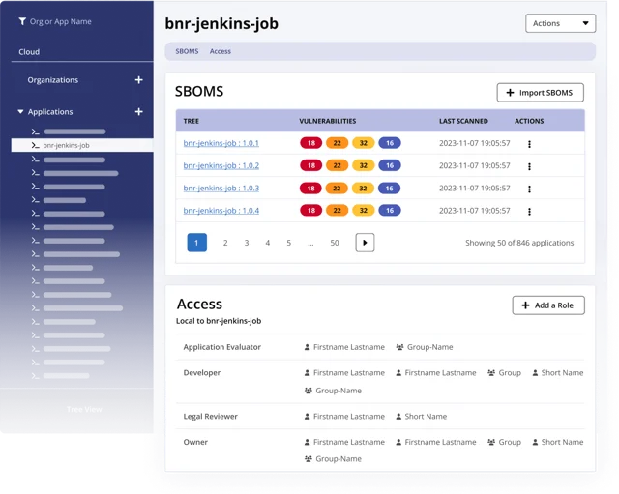Image resolution: width=619 pixels, height=494 pixels.
Task: Click orange 22 badge in 1.0.2 row
Action: (337, 165)
